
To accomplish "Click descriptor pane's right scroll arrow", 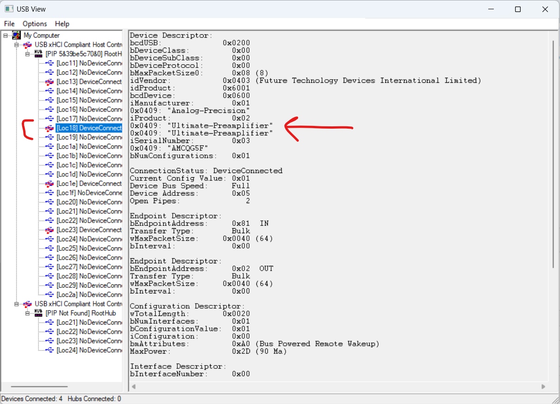I will [543, 386].
